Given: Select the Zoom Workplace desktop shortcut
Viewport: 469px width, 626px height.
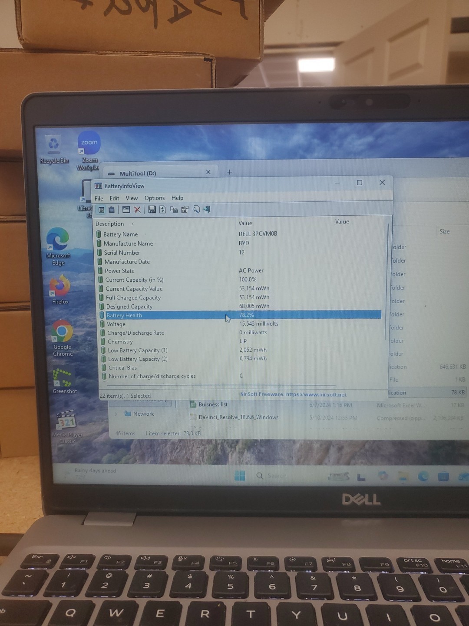Looking at the screenshot, I should [x=89, y=150].
